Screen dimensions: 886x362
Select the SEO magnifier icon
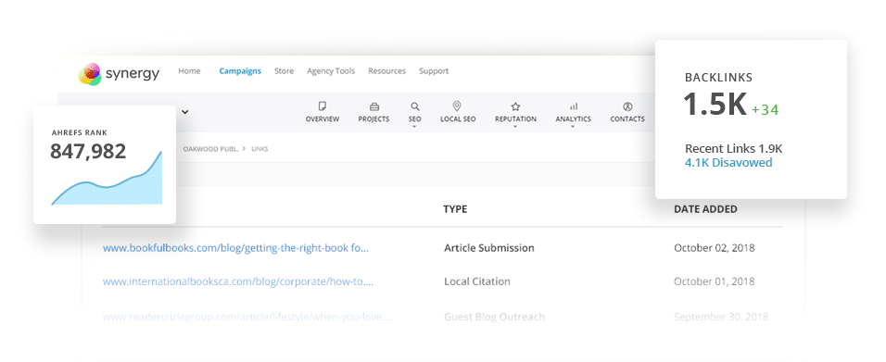(415, 106)
